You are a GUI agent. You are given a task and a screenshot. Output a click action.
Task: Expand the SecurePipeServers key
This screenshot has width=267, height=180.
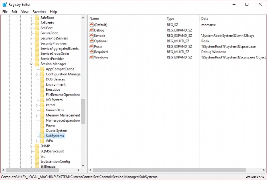click(x=31, y=39)
